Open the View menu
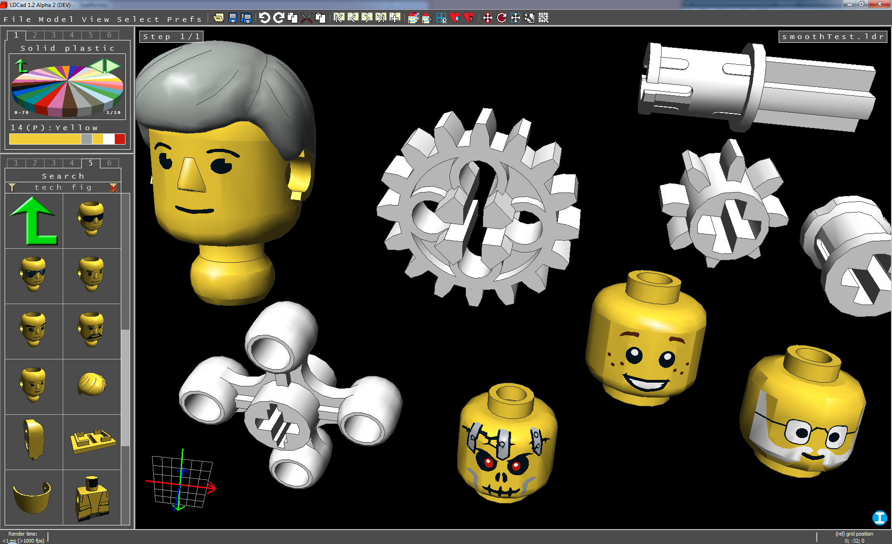Screen dimensions: 892x544 coord(96,19)
